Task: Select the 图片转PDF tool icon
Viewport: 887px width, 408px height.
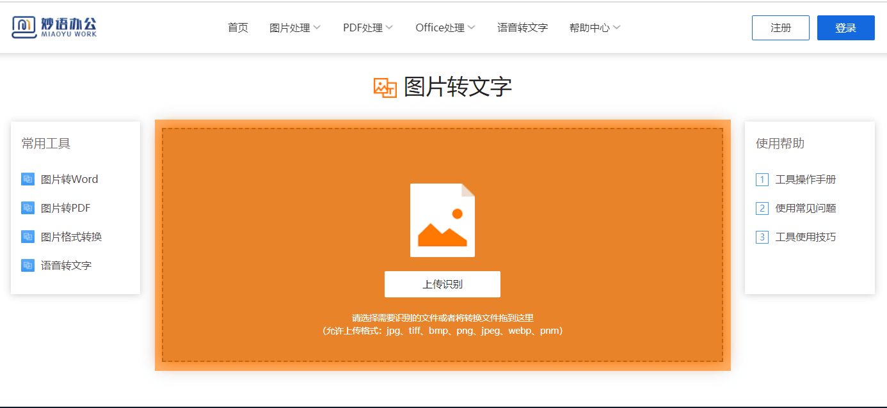Action: (28, 208)
